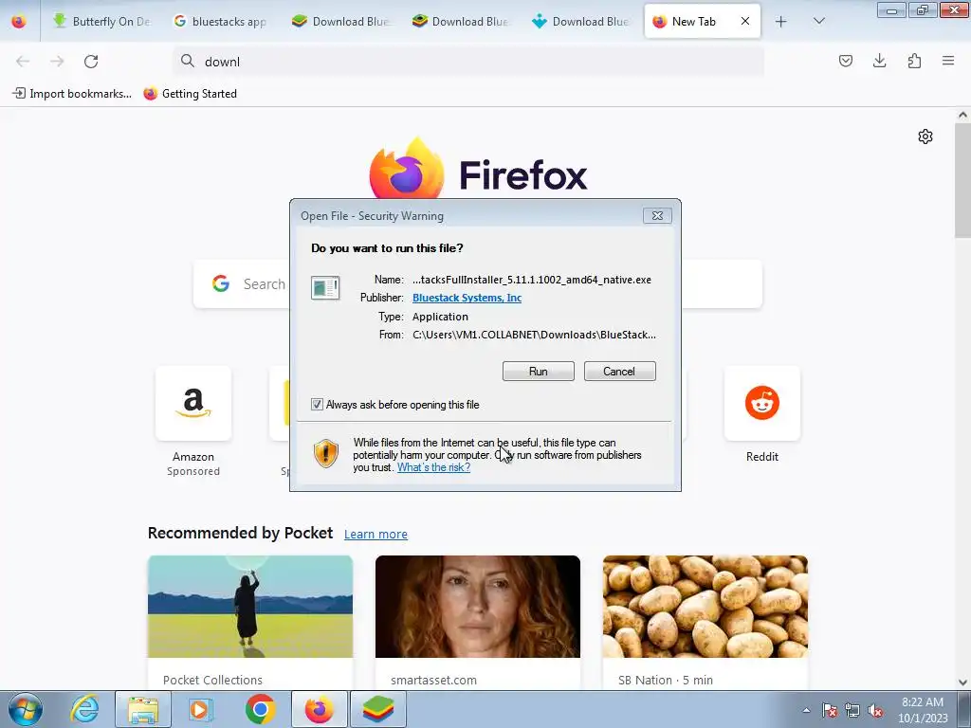
Task: Click Import bookmarks in bookmarks toolbar
Action: 72,94
